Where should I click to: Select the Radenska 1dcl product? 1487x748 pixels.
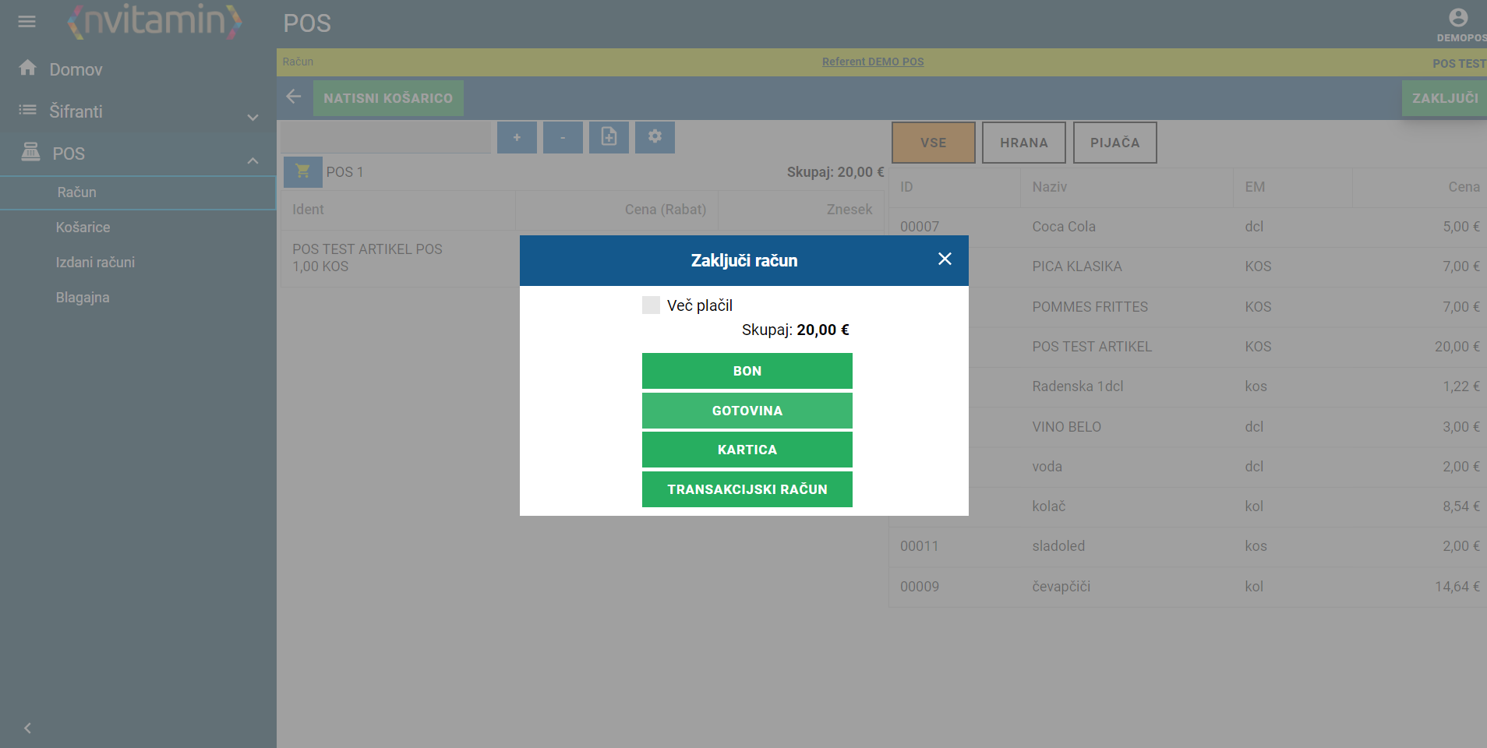pos(1188,386)
